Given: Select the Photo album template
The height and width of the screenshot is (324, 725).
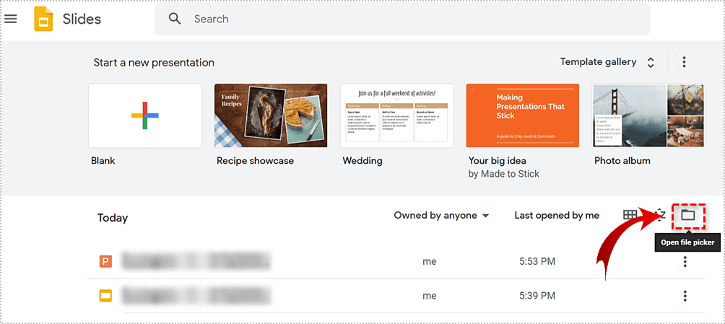Looking at the screenshot, I should [x=648, y=115].
